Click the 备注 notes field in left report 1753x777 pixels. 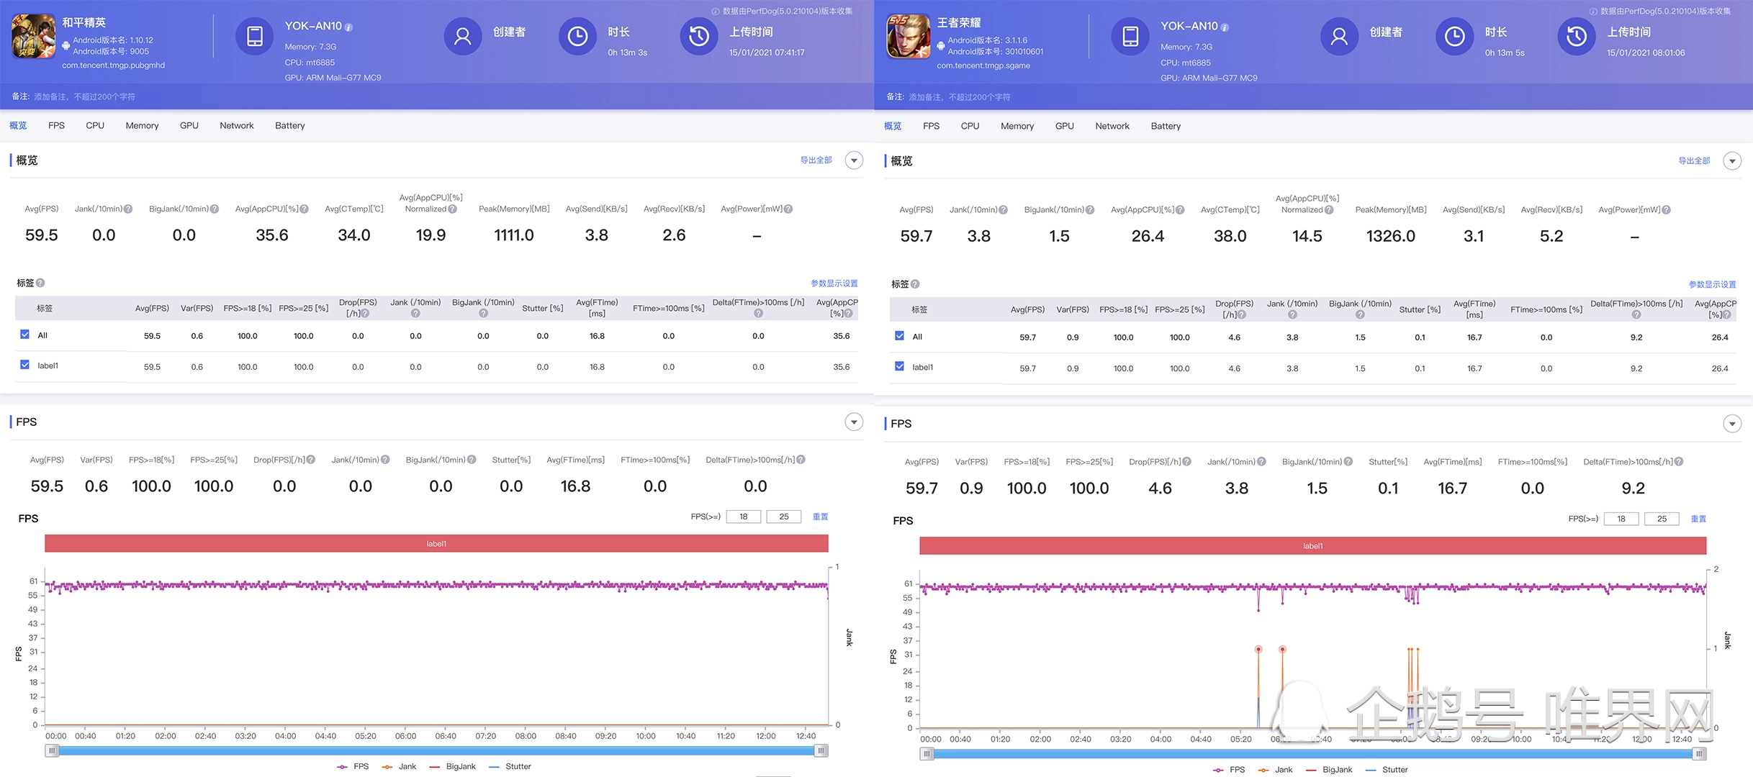84,96
